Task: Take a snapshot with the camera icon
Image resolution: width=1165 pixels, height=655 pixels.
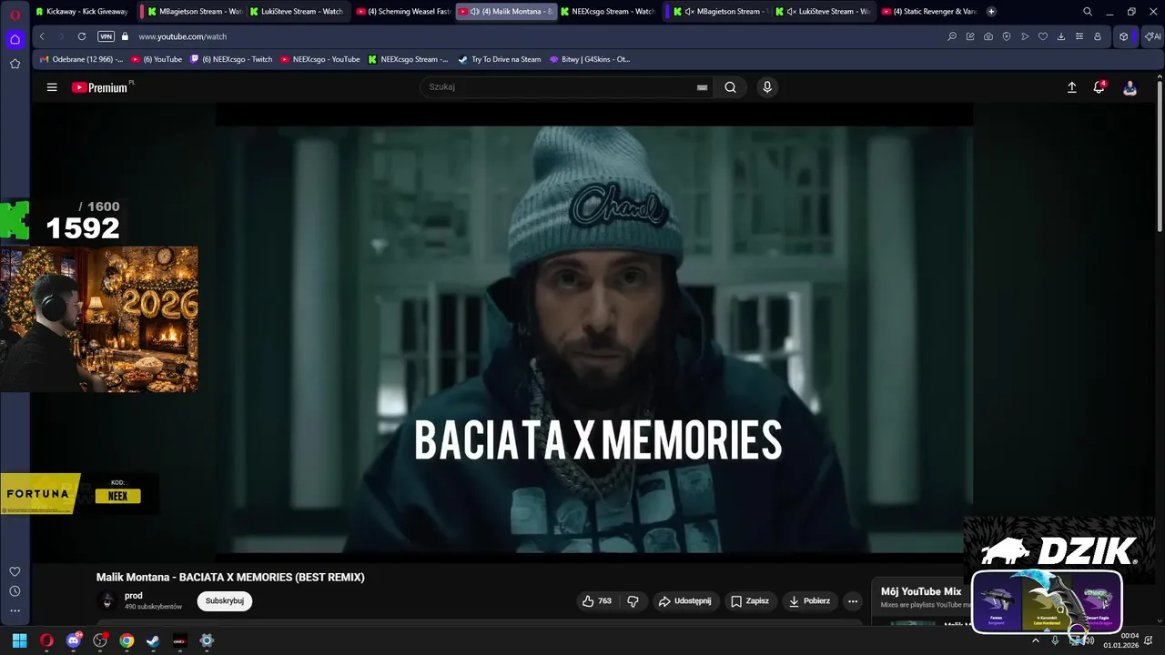Action: 988,36
